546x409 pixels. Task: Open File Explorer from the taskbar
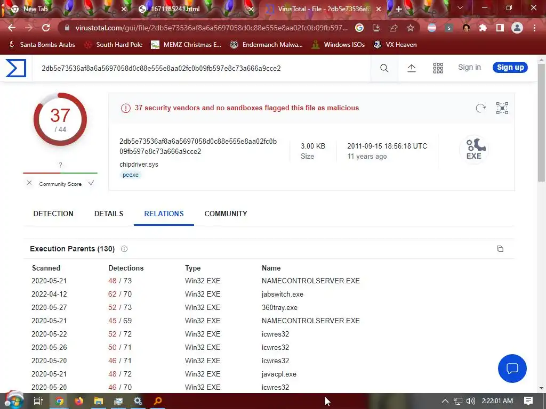(x=99, y=401)
